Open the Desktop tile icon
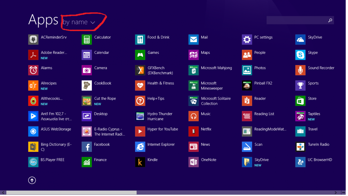The image size is (348, 196). pos(87,116)
